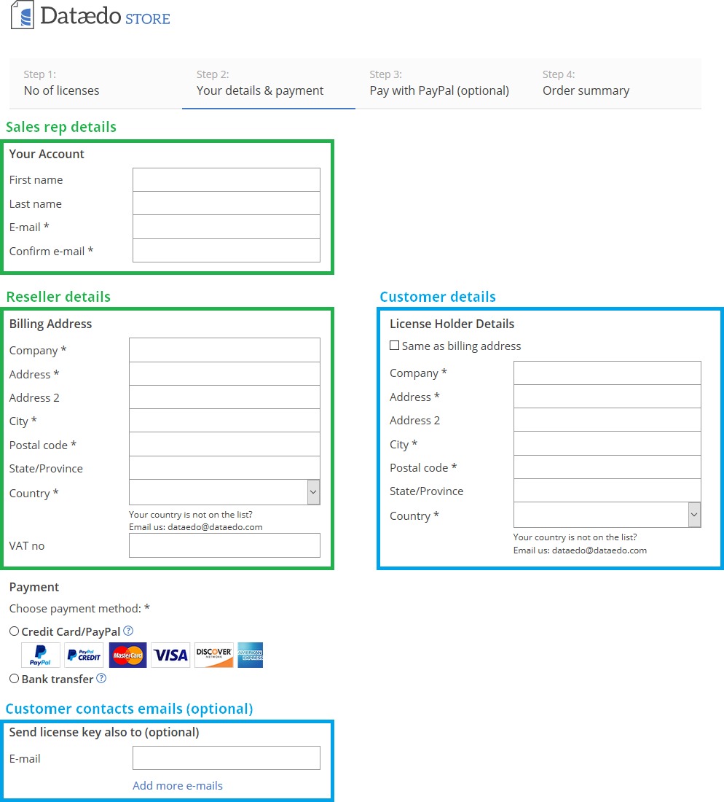Choose Bank transfer payment option
This screenshot has height=802, width=724.
tap(14, 679)
